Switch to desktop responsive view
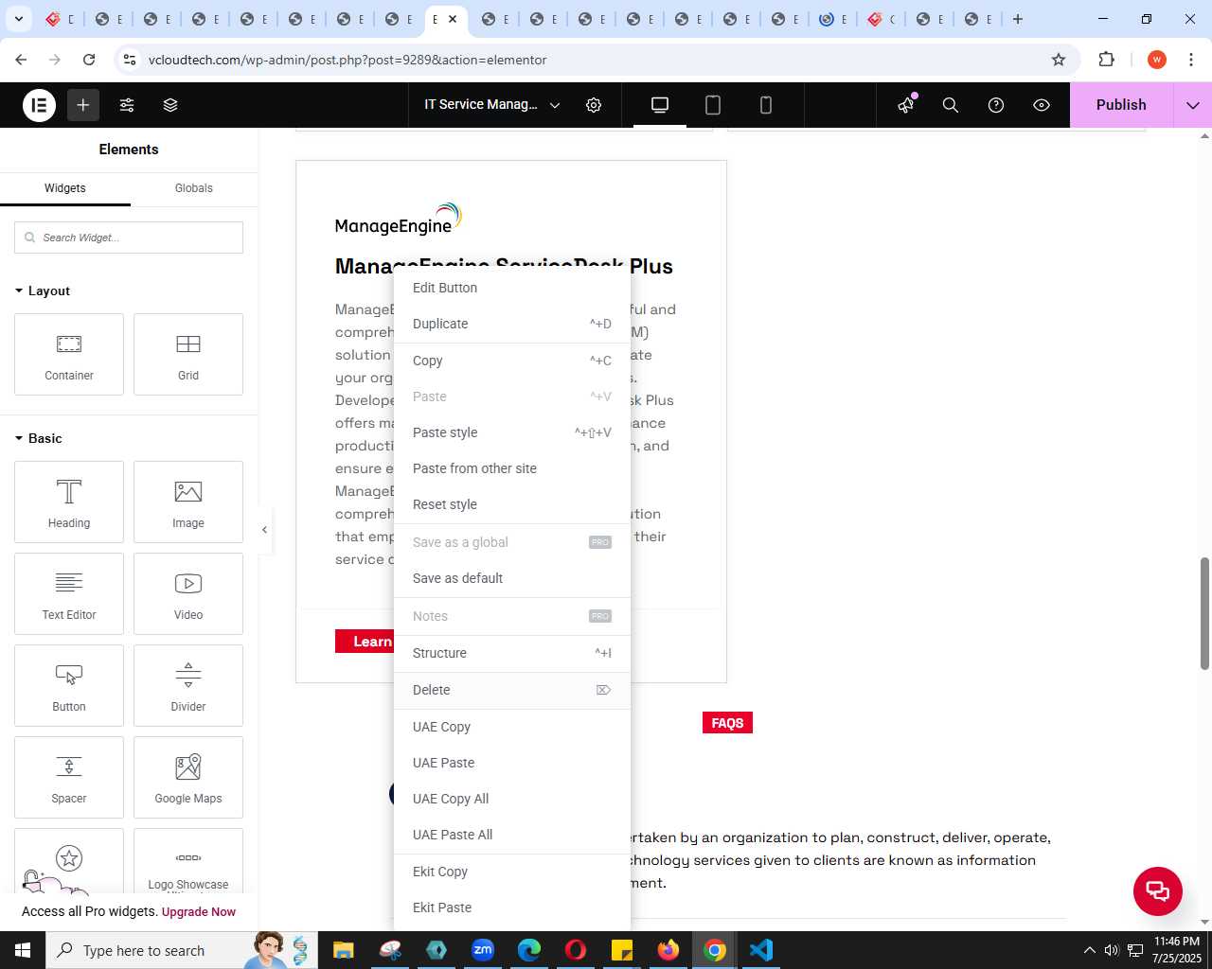This screenshot has width=1212, height=969. (660, 105)
